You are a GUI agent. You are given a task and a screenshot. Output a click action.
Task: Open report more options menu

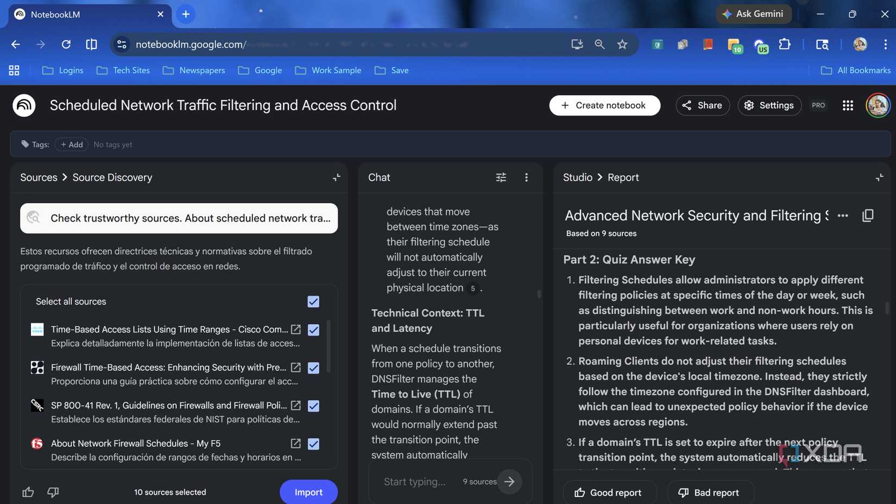pos(843,216)
